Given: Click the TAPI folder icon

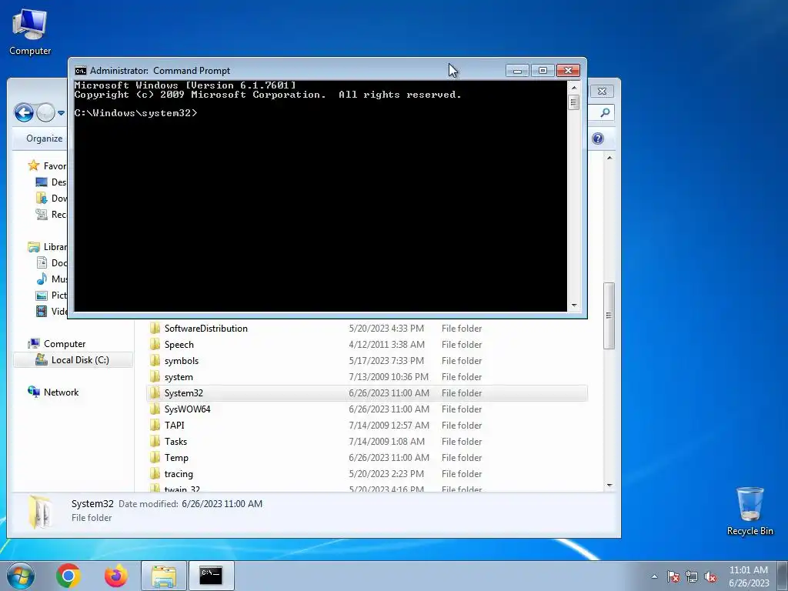Looking at the screenshot, I should click(x=155, y=425).
